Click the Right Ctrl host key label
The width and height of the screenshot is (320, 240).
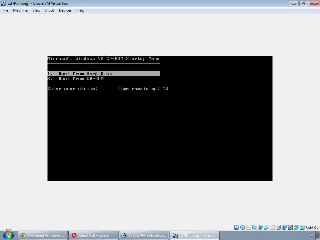pyautogui.click(x=312, y=227)
